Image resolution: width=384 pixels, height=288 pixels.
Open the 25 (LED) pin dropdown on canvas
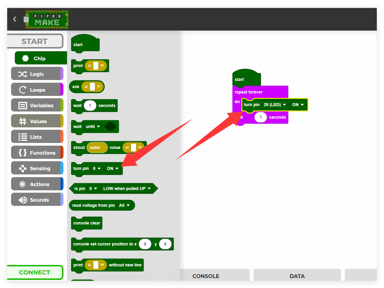click(x=275, y=105)
